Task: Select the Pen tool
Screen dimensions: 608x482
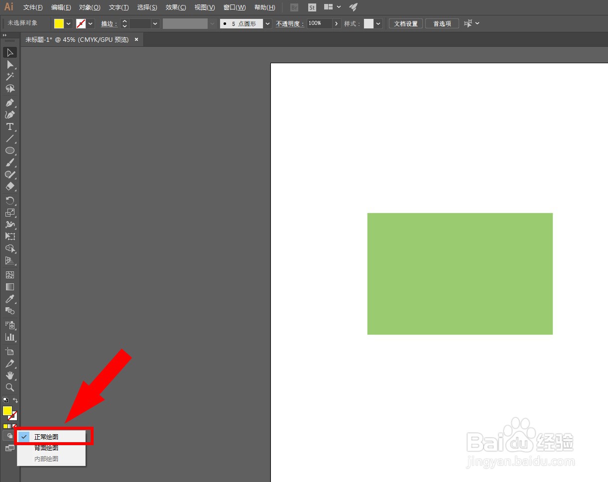Action: [x=10, y=103]
